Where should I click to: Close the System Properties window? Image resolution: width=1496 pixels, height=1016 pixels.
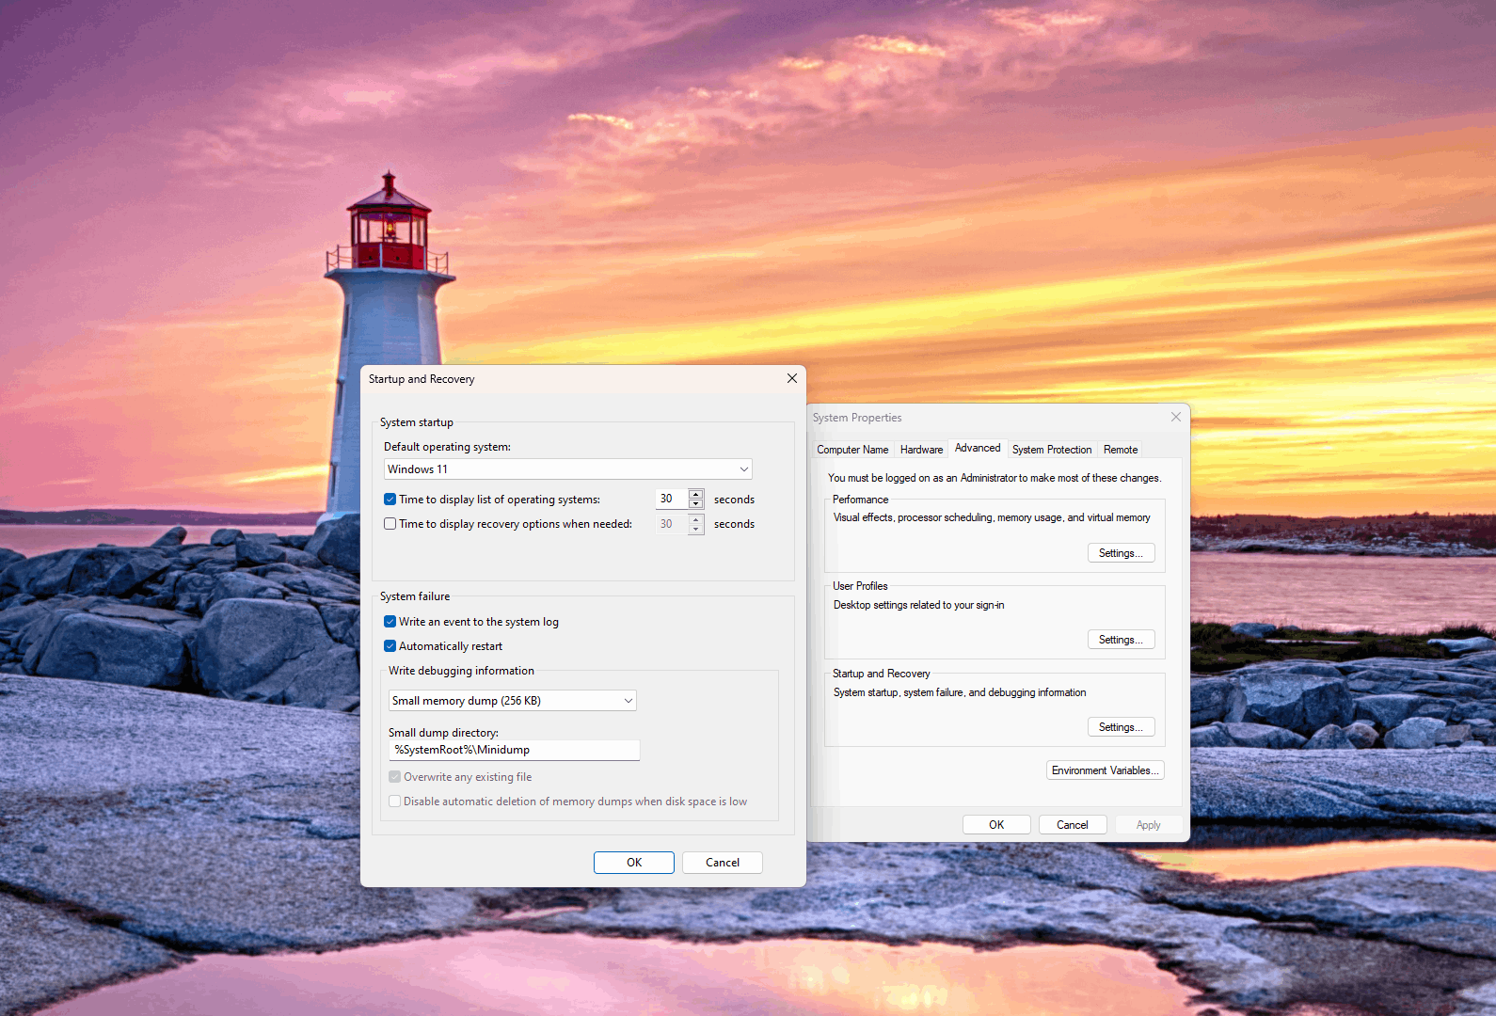[x=1176, y=417]
